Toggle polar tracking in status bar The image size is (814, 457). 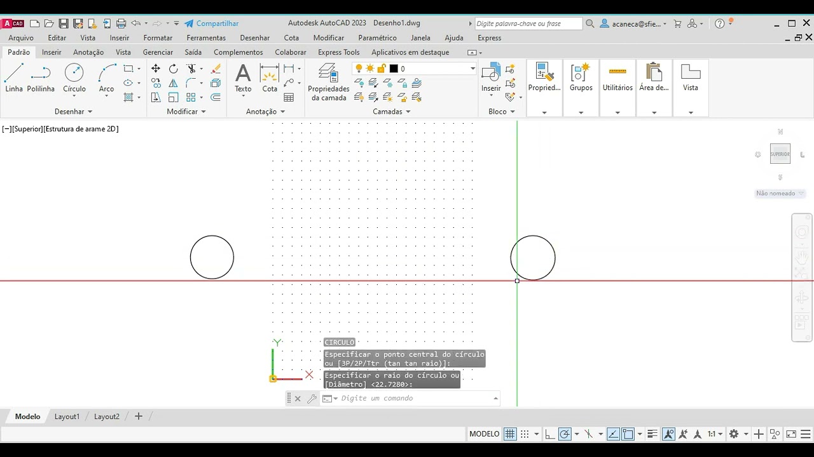(564, 434)
